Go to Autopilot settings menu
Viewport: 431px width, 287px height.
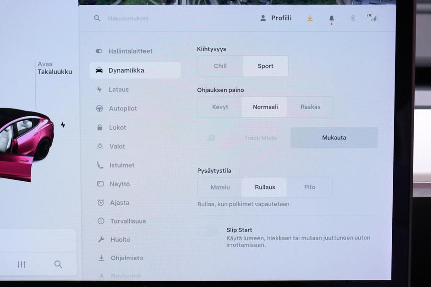pos(123,109)
